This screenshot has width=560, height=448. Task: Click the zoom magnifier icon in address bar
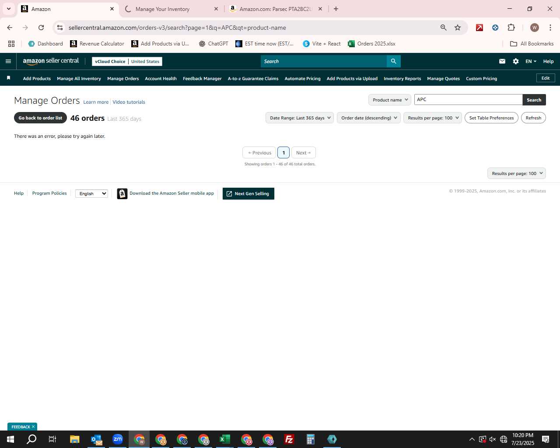[x=444, y=28]
